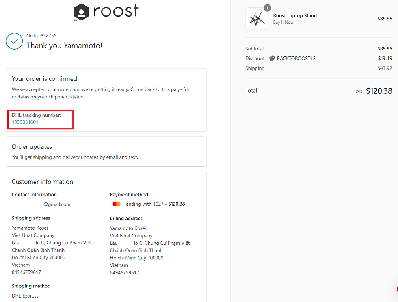This screenshot has height=302, width=398.
Task: Click the Roost Laptop Stand product thumbnail
Action: point(257,19)
